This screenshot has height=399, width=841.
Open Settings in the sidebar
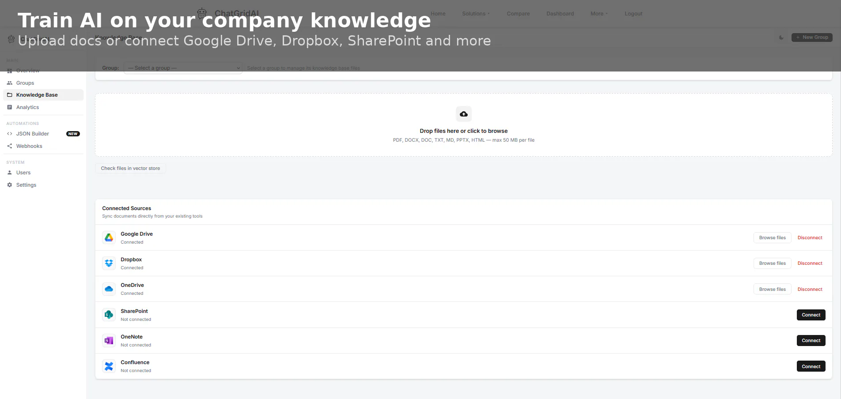tap(43, 185)
